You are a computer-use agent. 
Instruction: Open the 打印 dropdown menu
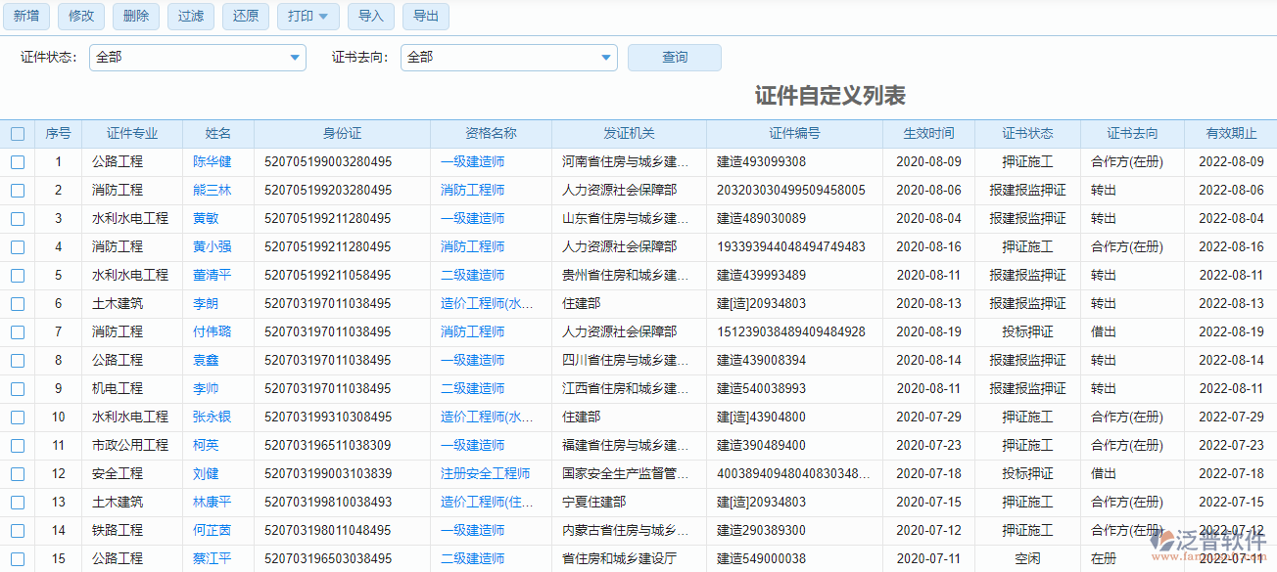pos(308,16)
